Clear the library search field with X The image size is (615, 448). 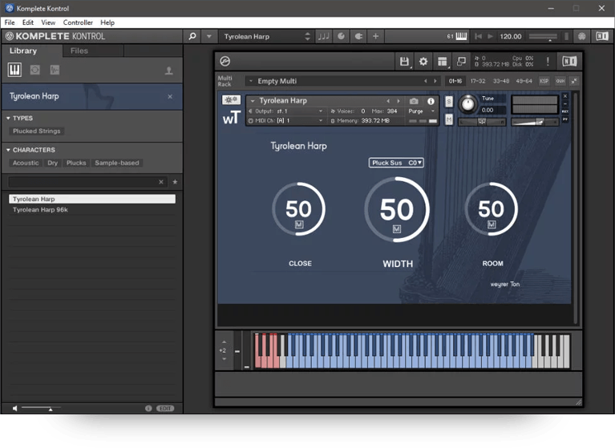pyautogui.click(x=161, y=182)
